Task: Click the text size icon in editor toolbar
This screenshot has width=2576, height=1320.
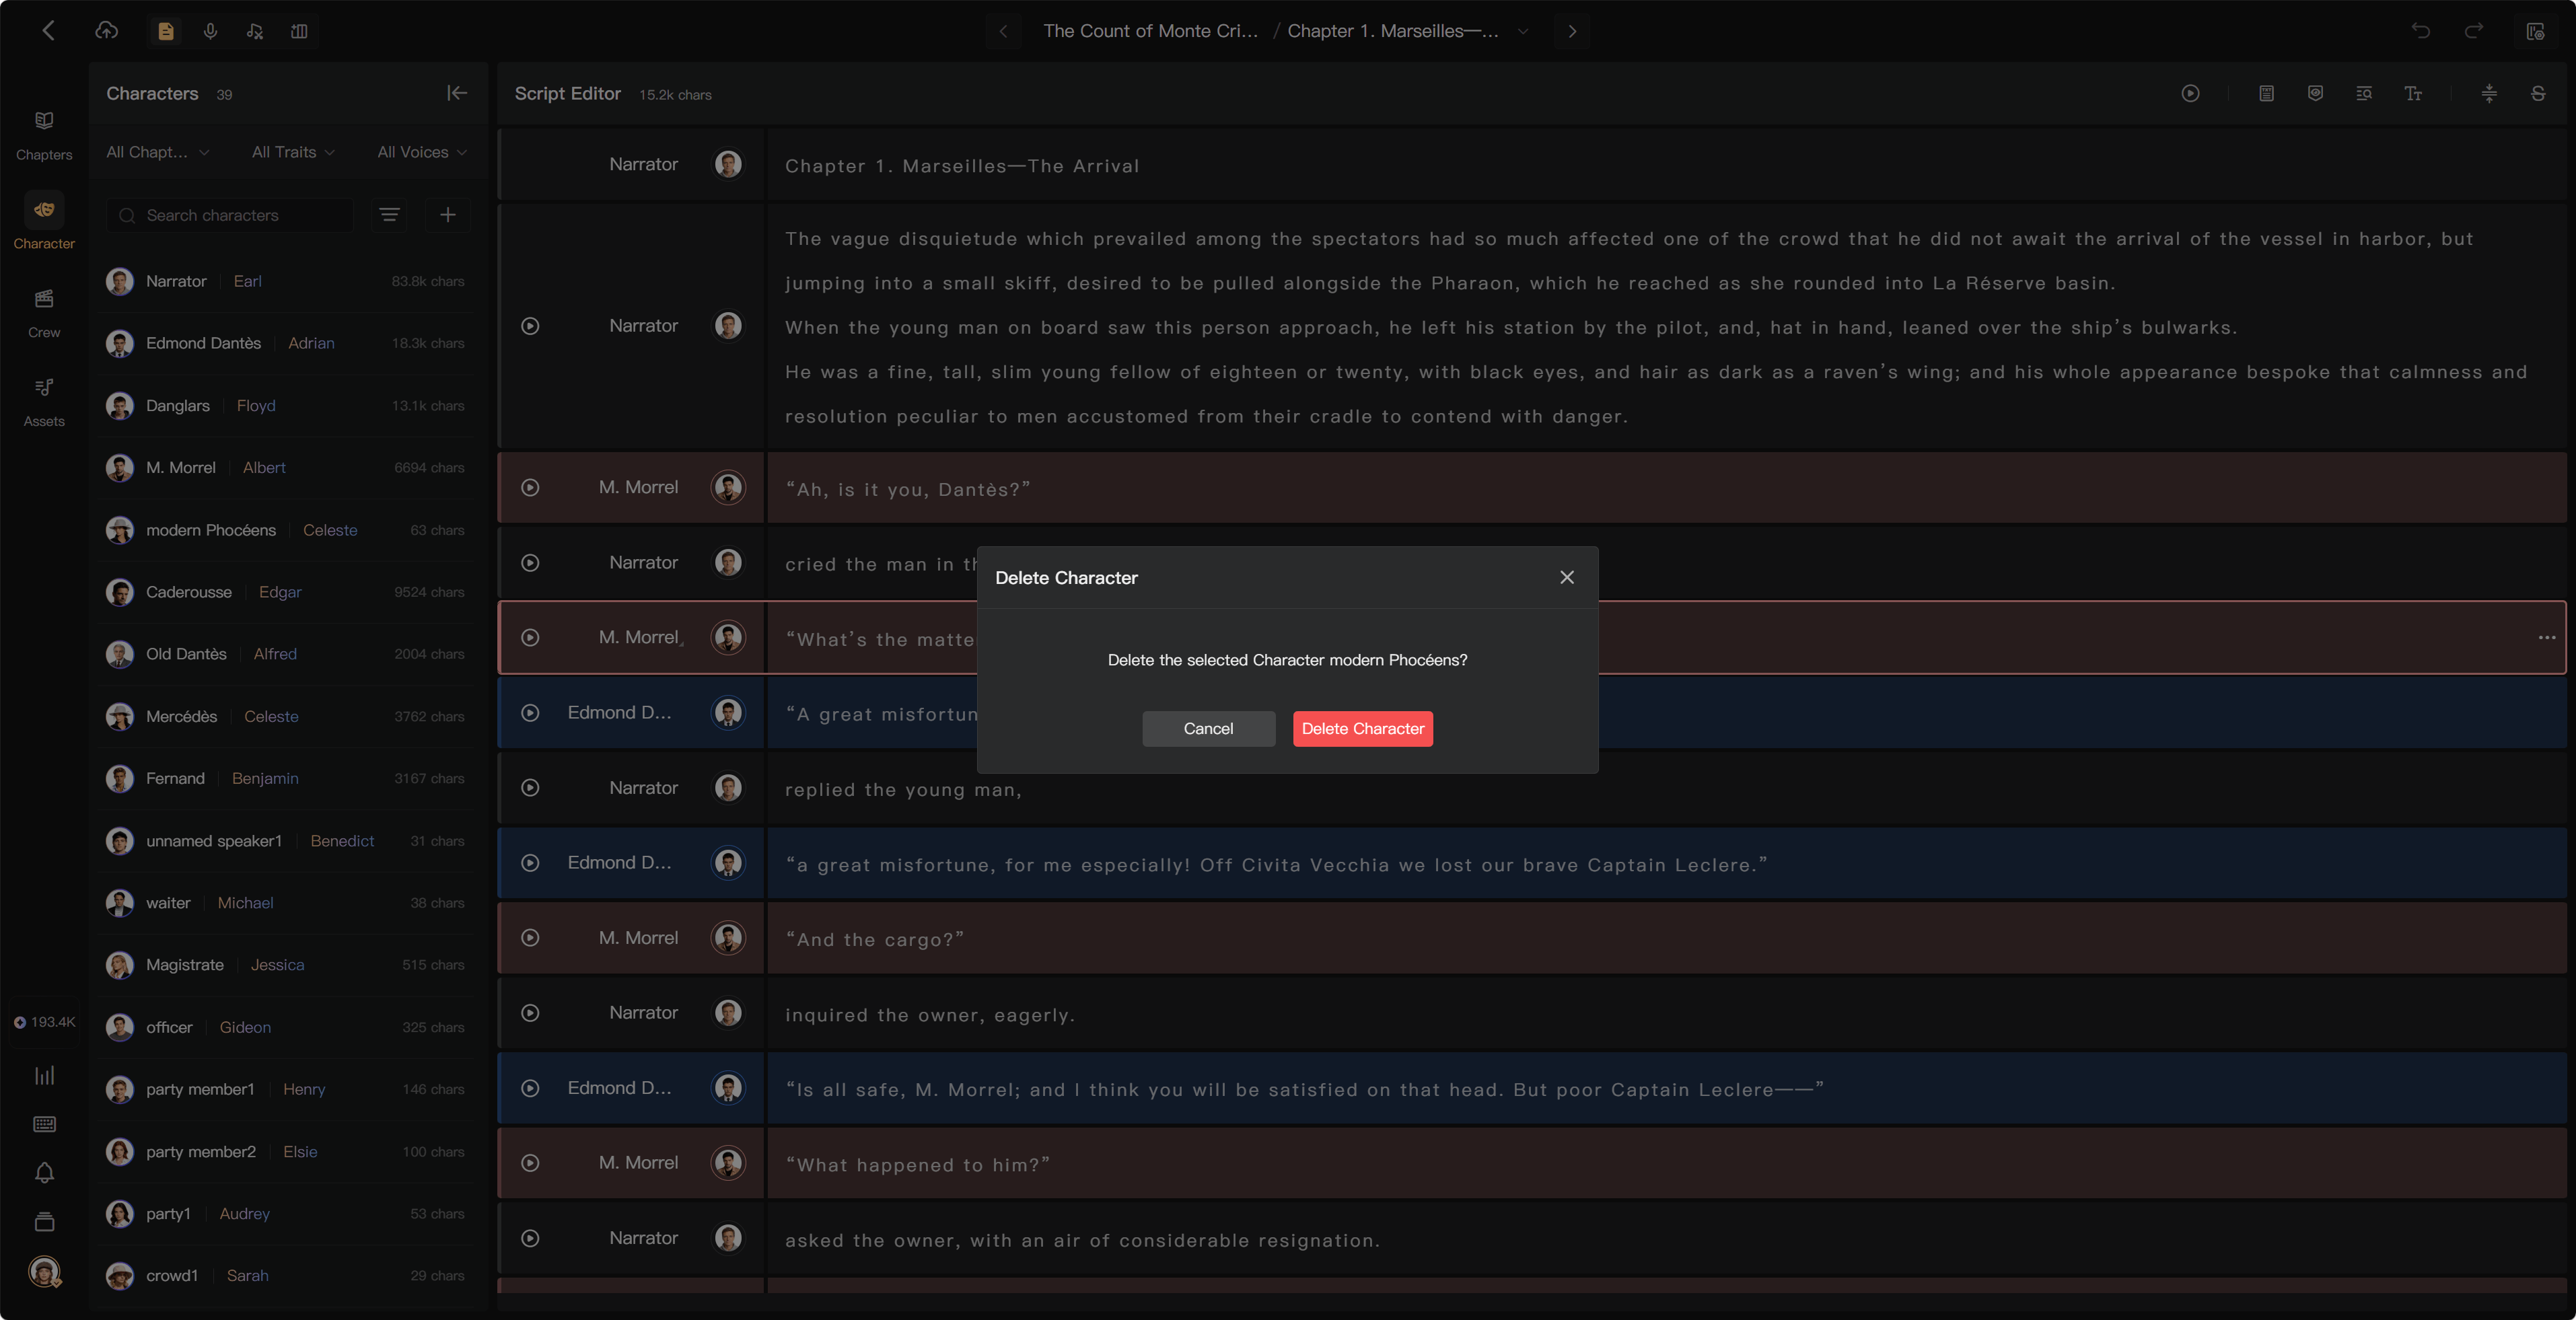Action: pyautogui.click(x=2413, y=93)
